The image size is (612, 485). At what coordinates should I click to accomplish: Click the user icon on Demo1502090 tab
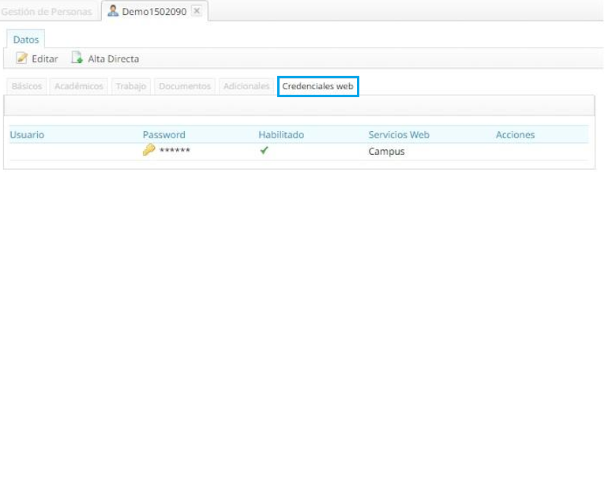[x=113, y=11]
